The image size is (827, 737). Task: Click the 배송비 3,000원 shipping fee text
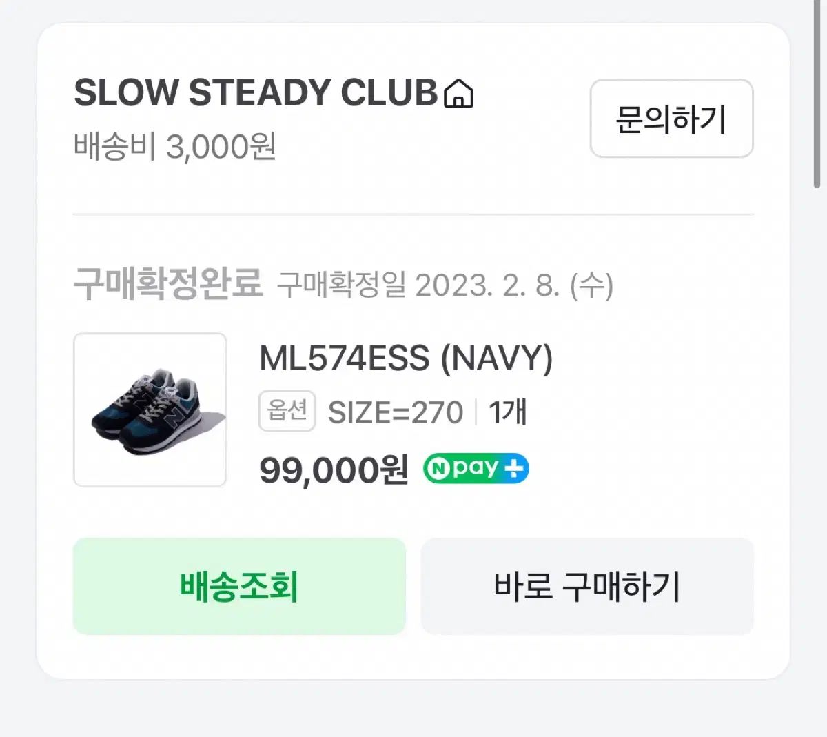click(x=175, y=146)
